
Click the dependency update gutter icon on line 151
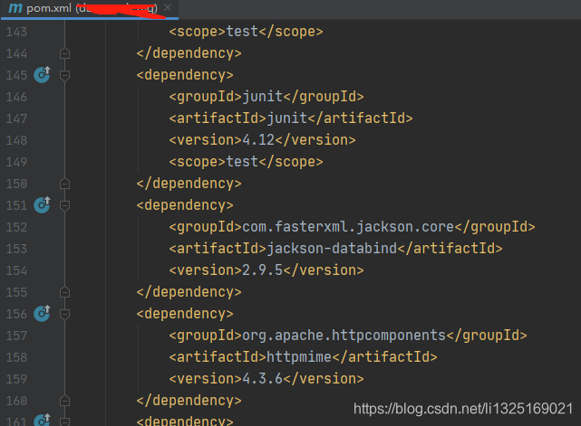[x=42, y=205]
